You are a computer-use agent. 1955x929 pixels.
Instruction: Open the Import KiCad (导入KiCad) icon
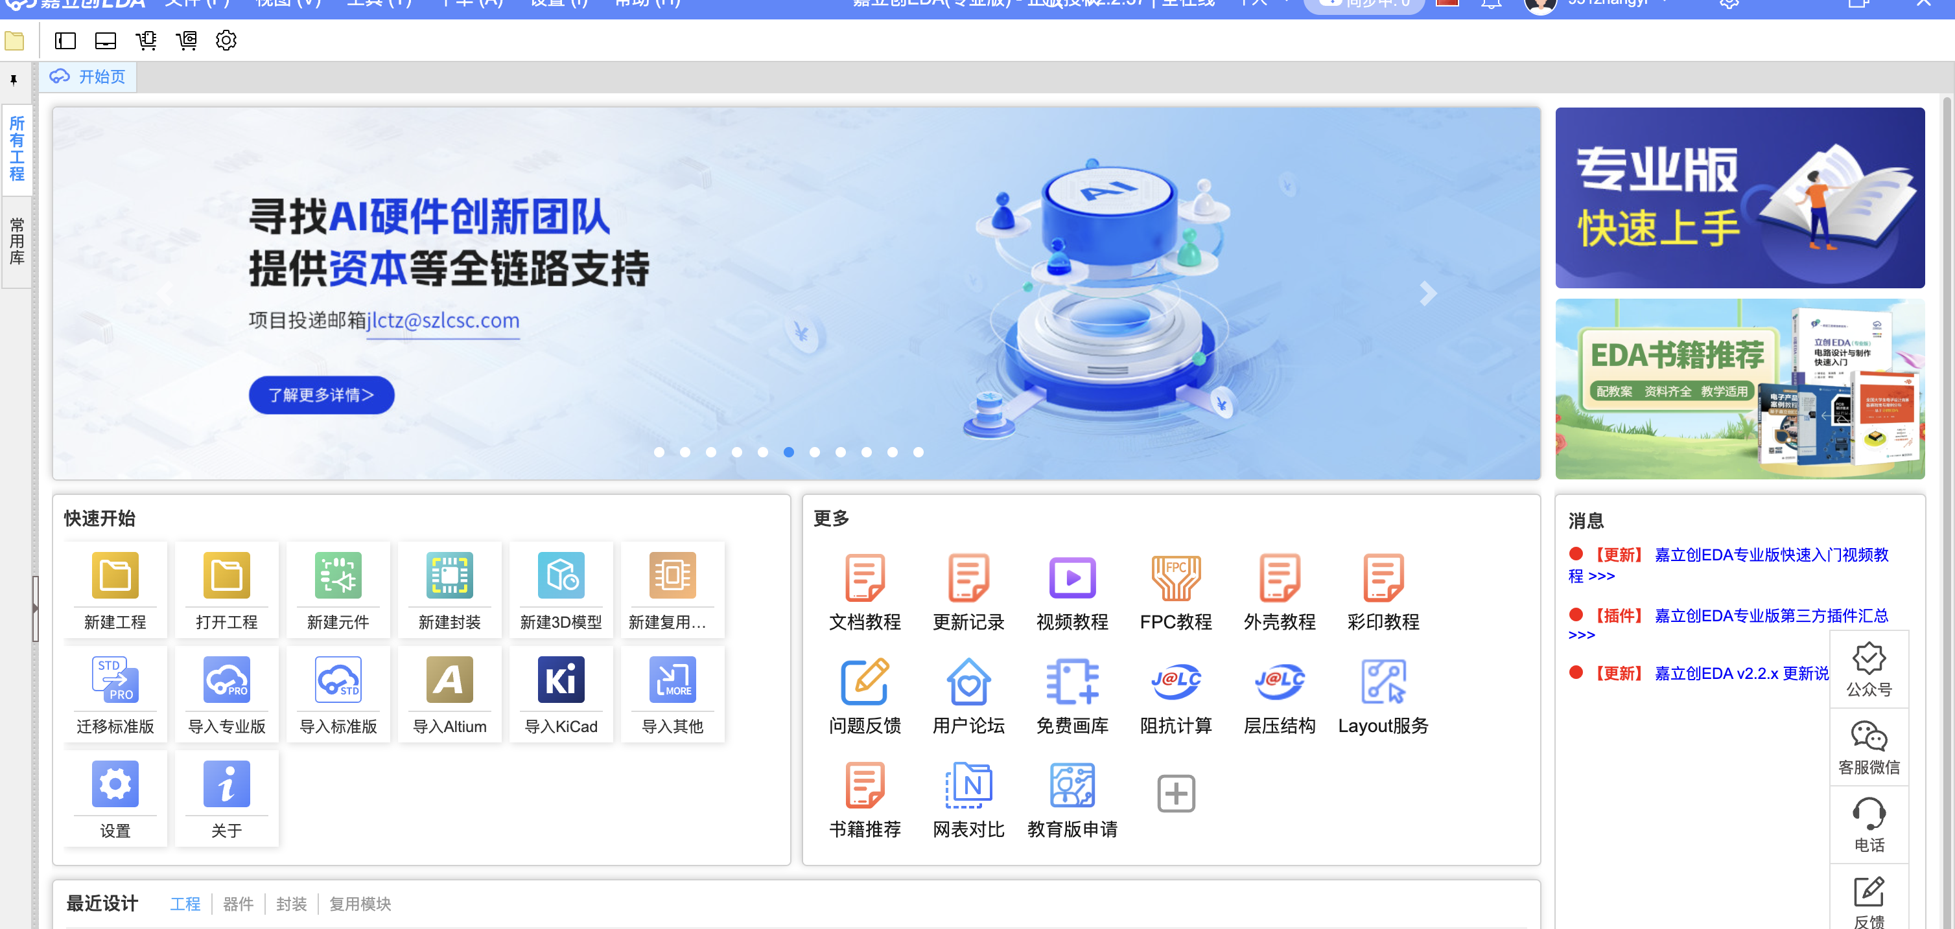pos(561,680)
